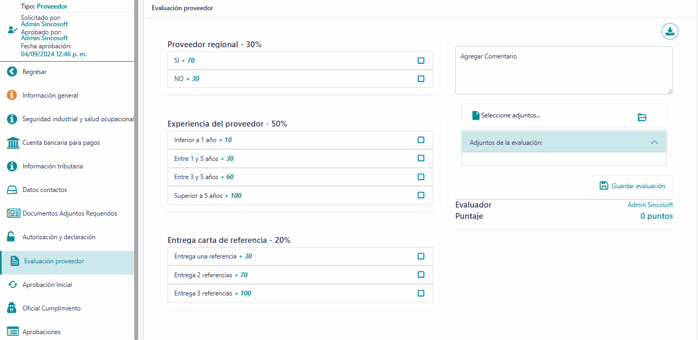Screen dimensions: 698x340
Task: Check Entrega 3 referencias checkbox
Action: click(421, 293)
